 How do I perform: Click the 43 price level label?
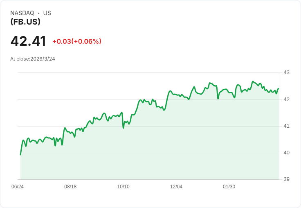click(x=286, y=72)
